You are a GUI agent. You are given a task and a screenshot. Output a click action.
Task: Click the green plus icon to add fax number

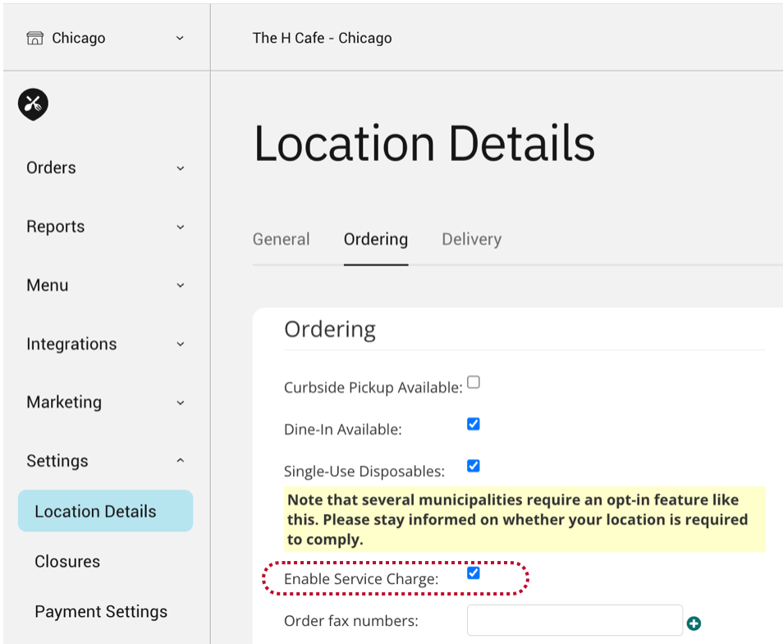click(x=694, y=624)
